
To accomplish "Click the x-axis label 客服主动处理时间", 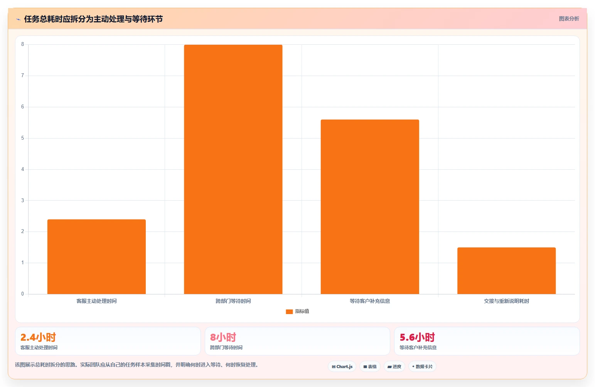I will [96, 301].
